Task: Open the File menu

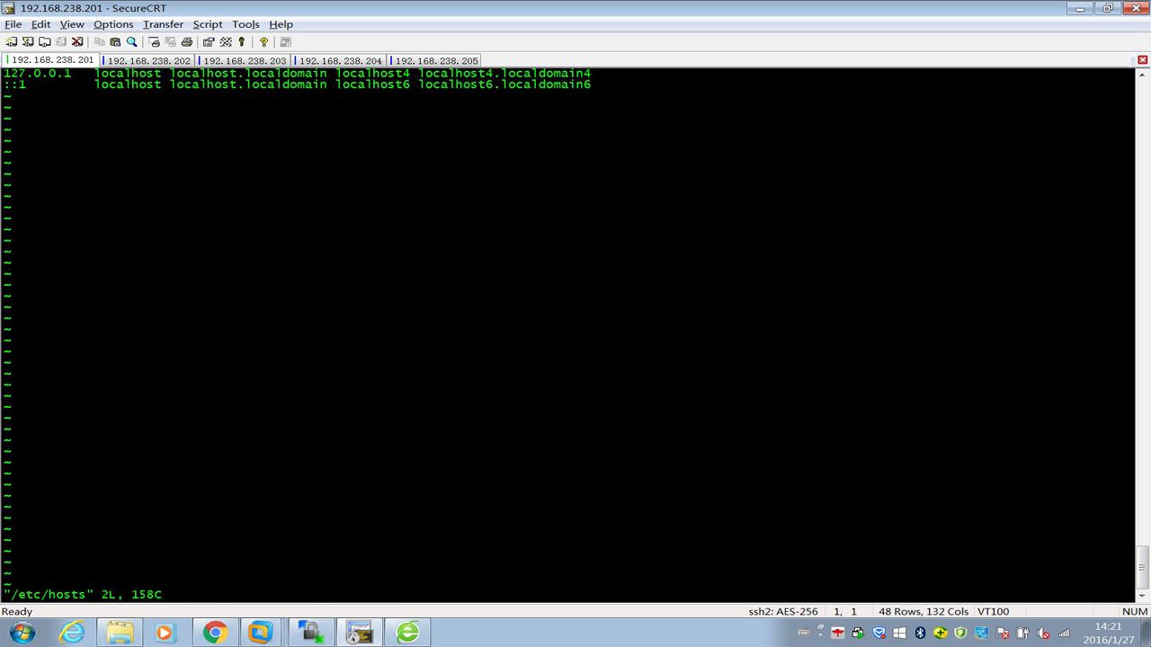Action: [13, 24]
